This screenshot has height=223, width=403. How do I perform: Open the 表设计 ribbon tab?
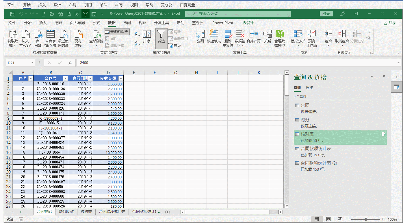(248, 23)
